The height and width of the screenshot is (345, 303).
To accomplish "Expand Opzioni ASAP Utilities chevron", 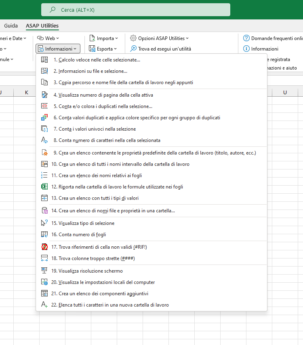I will [187, 38].
